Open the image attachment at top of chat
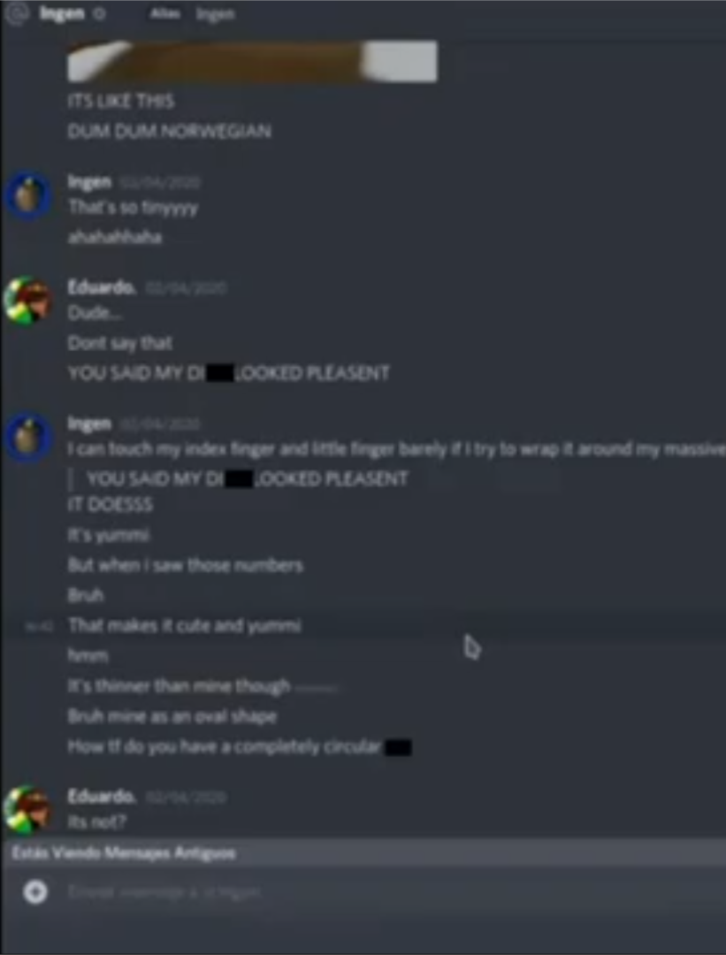The height and width of the screenshot is (955, 726). [252, 61]
